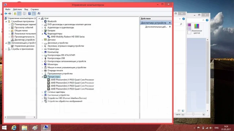Select the last AMD Phenom II P920 processor
Screen dimensions: 234x131
(x=72, y=89)
